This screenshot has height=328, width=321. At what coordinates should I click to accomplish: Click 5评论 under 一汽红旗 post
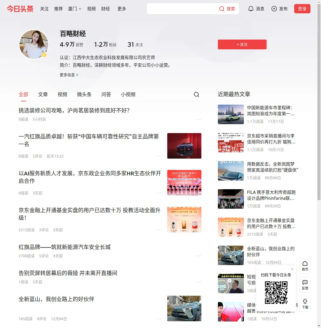37,156
